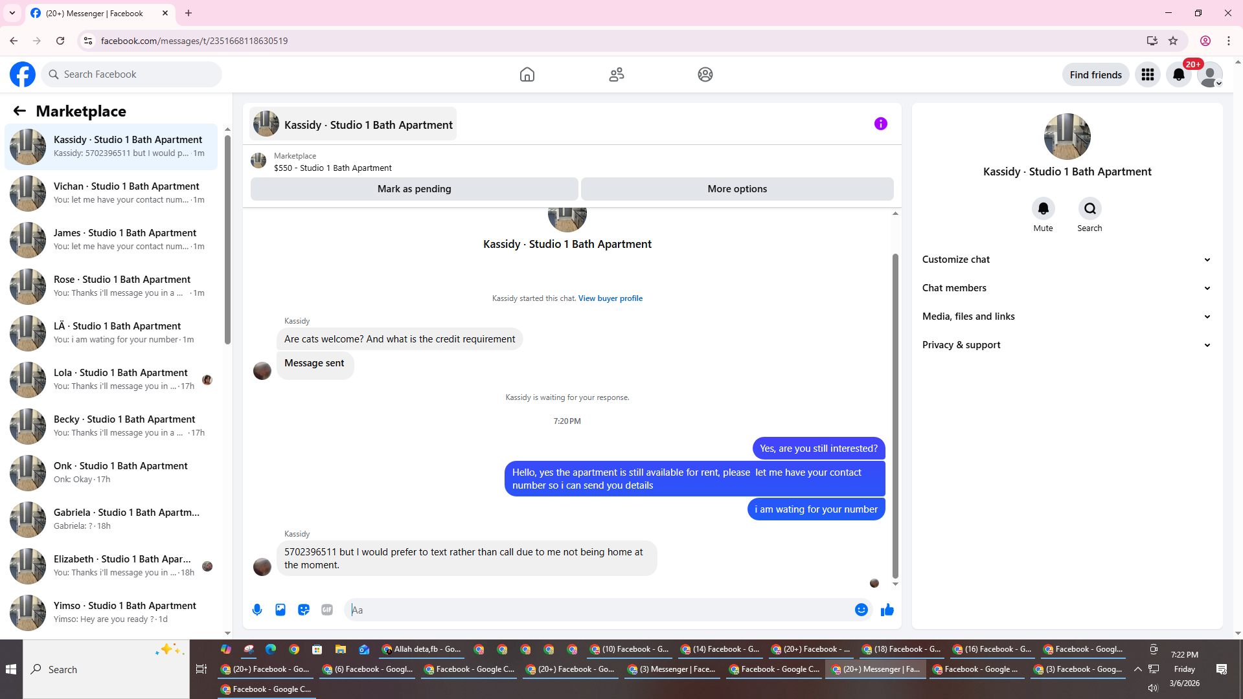The width and height of the screenshot is (1243, 699).
Task: Open Yimso Studio 1 Bath chat
Action: click(x=111, y=612)
